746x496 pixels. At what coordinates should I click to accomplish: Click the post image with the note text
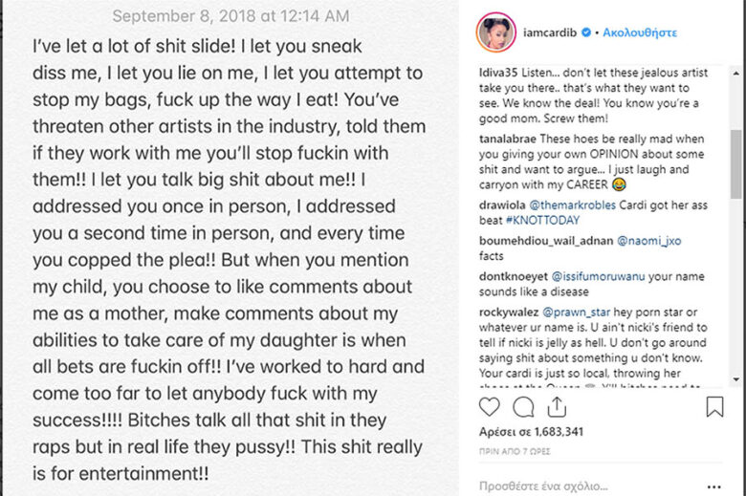tap(230, 248)
